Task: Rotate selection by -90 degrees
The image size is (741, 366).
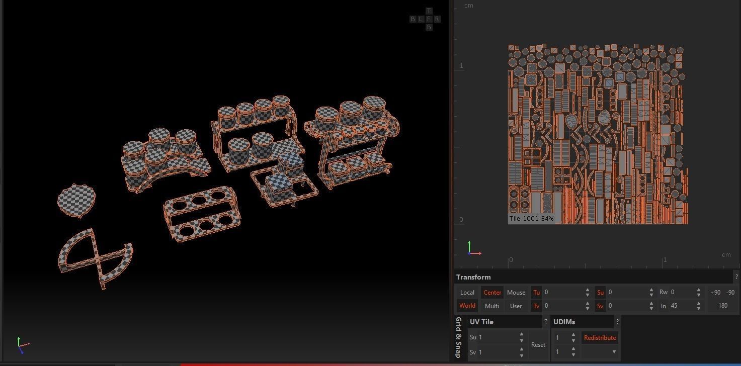Action: point(730,293)
